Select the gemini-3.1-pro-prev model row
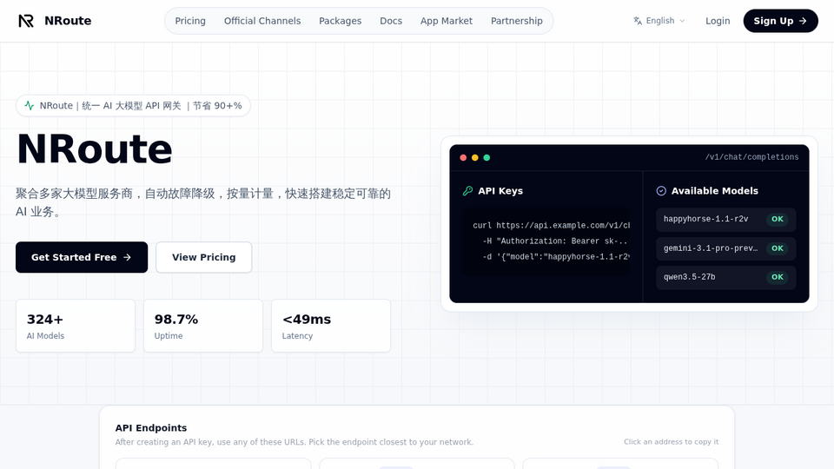Screen dimensions: 834x469 tap(726, 248)
